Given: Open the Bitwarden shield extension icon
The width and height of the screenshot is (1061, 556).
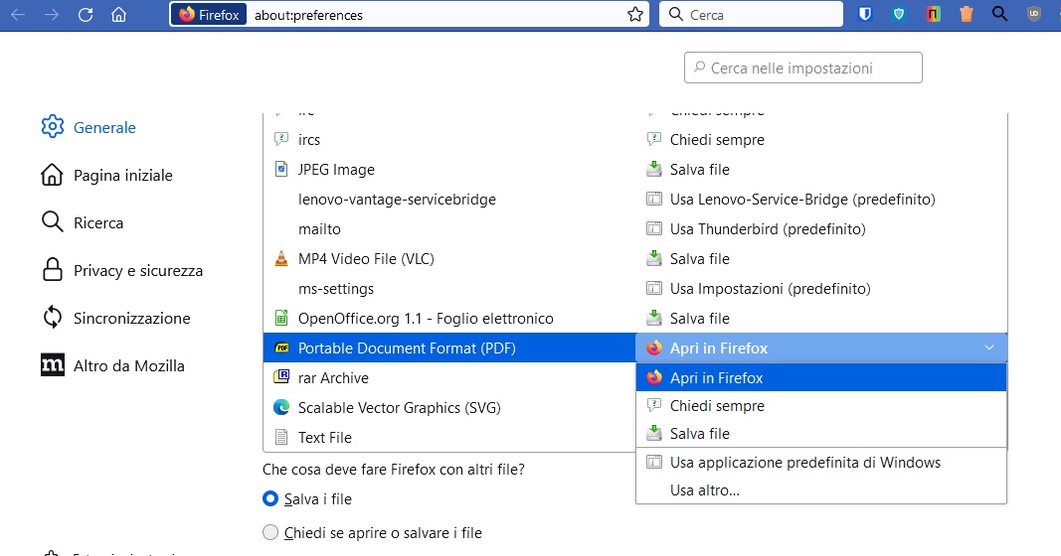Looking at the screenshot, I should click(865, 14).
